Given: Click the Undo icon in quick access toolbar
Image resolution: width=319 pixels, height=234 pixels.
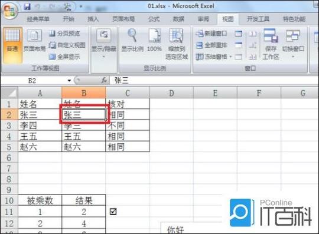Looking at the screenshot, I should 38,6.
